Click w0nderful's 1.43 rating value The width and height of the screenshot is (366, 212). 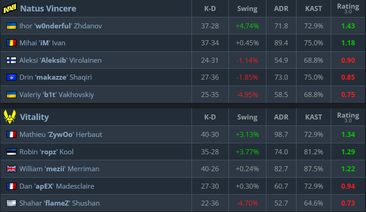[x=348, y=26]
